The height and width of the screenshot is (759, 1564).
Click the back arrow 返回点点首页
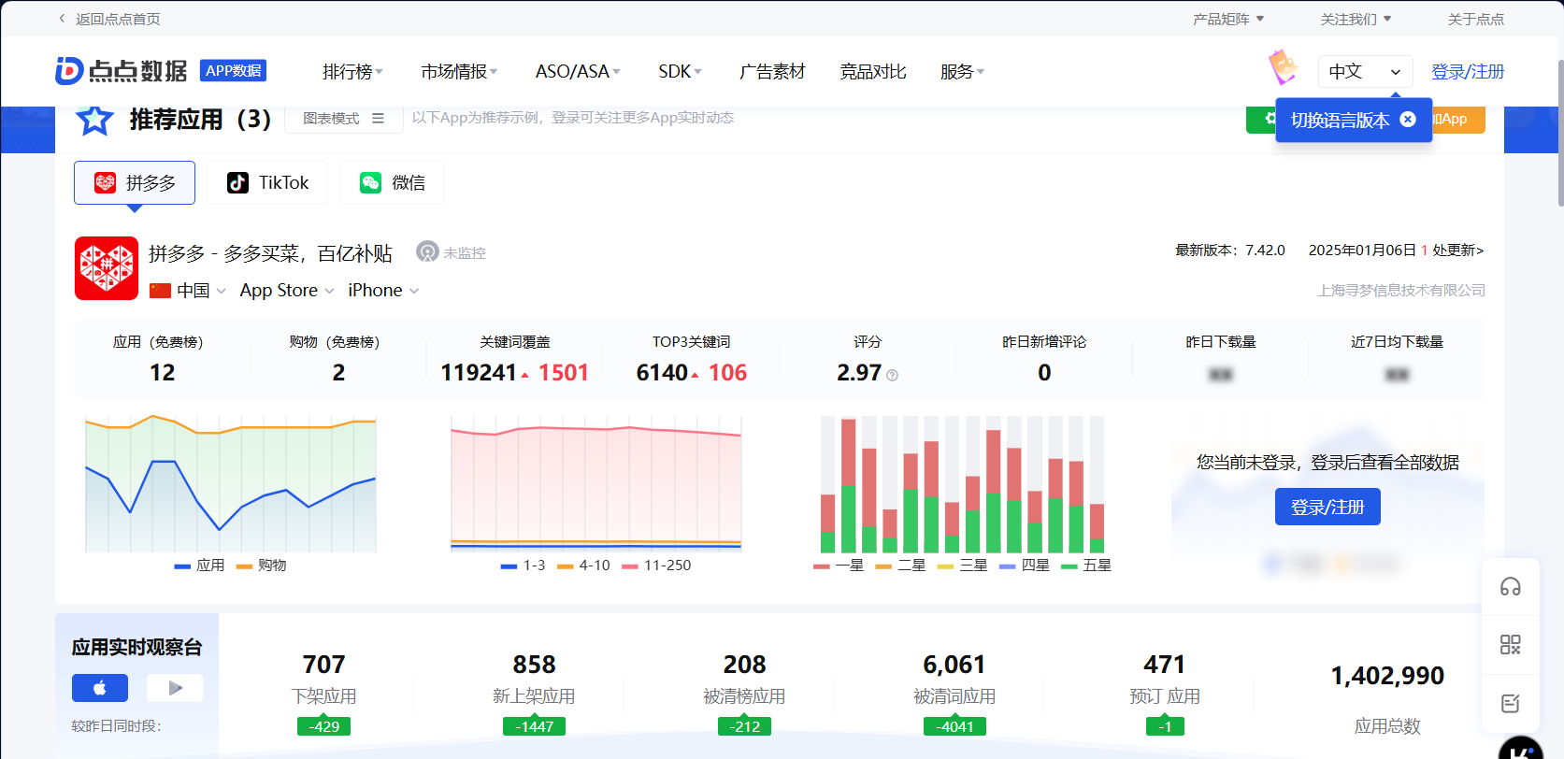[109, 19]
